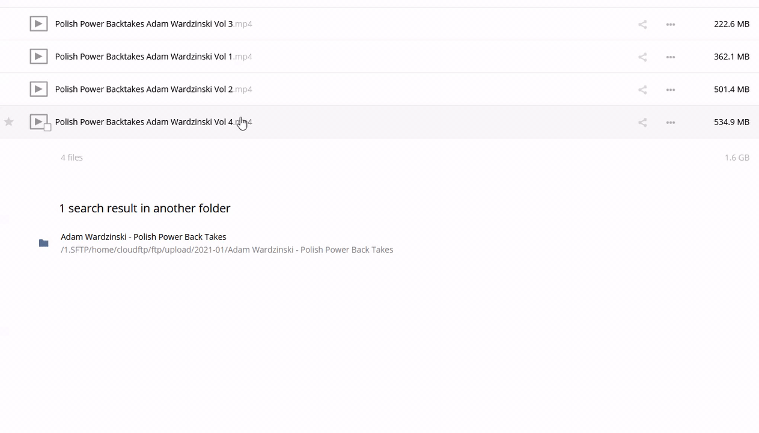Star the Vol 4 video as favorite
759x433 pixels.
pos(9,122)
